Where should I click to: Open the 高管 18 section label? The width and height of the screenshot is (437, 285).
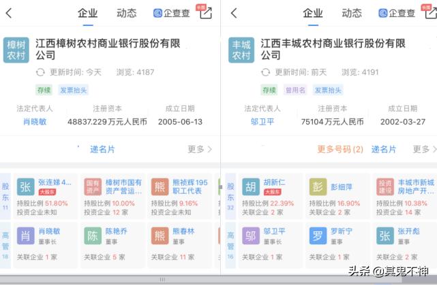coord(5,246)
